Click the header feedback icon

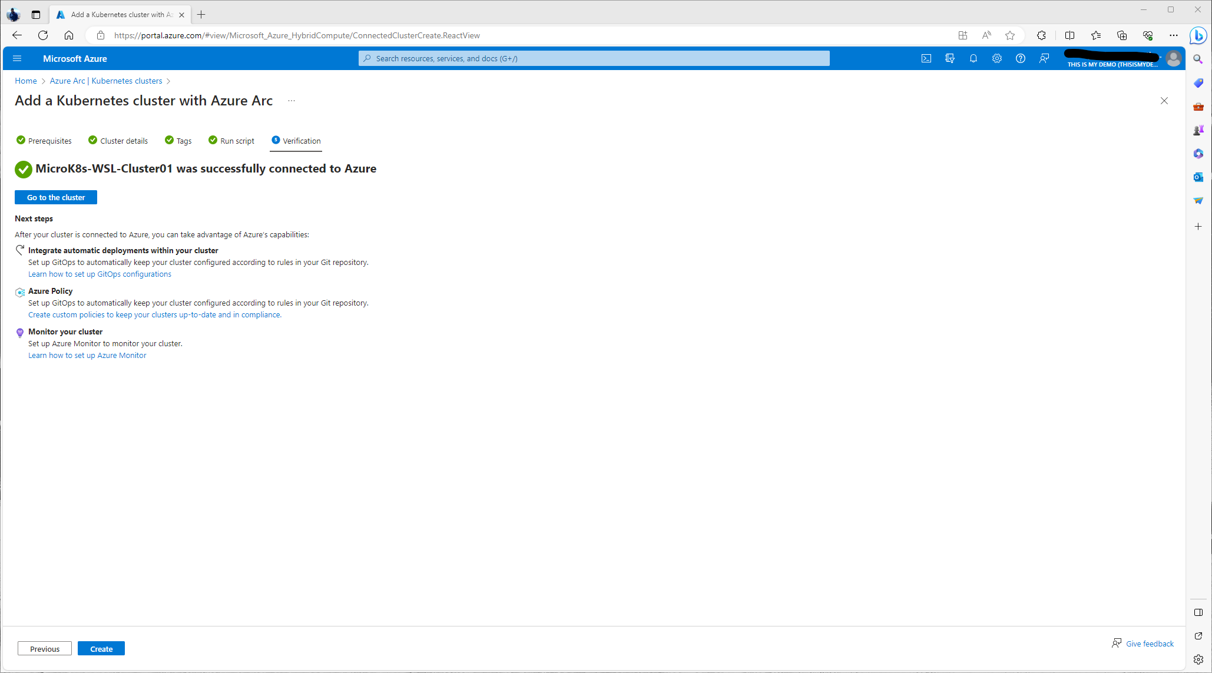[1044, 58]
